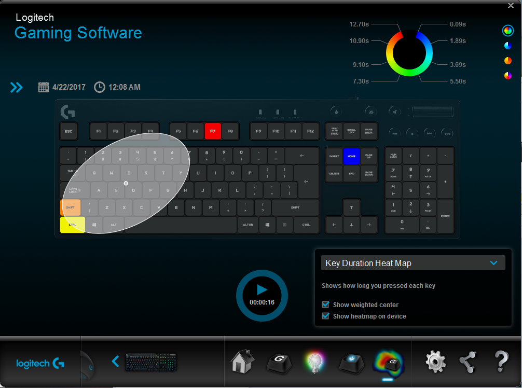This screenshot has height=388, width=522.
Task: Select multicolor scheme bottom circle
Action: point(507,76)
